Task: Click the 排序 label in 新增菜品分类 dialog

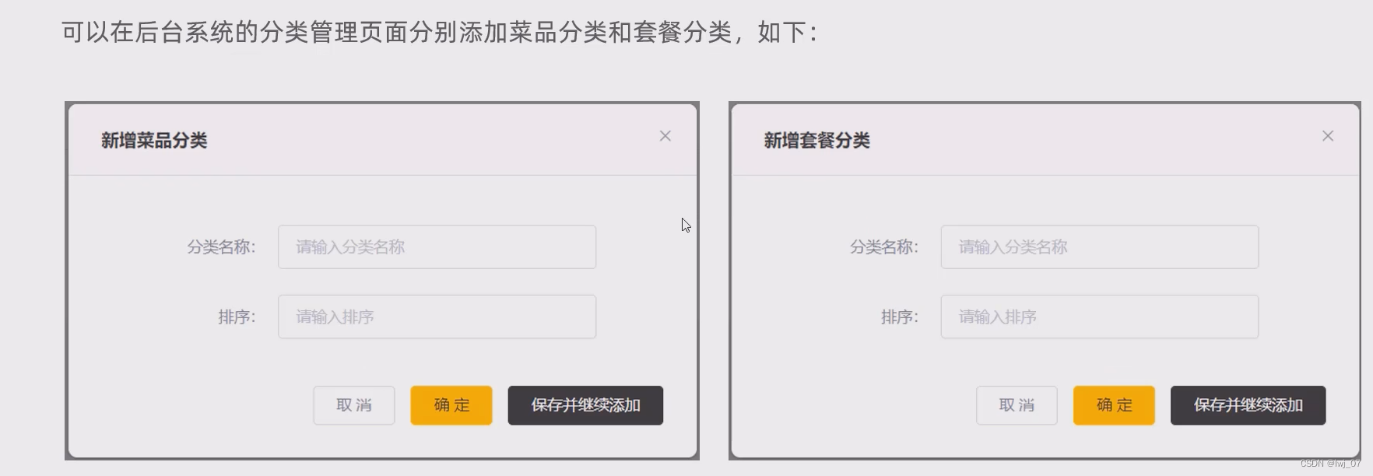Action: pyautogui.click(x=237, y=317)
